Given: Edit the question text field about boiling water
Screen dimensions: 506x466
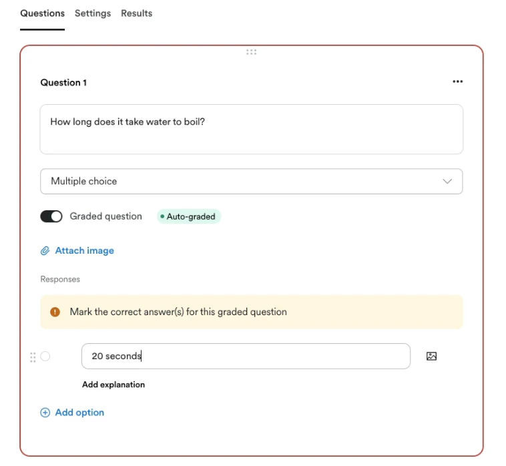Looking at the screenshot, I should [x=252, y=129].
